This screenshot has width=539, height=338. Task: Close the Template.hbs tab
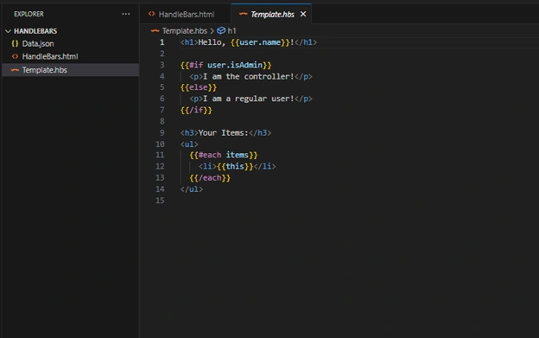tap(303, 14)
